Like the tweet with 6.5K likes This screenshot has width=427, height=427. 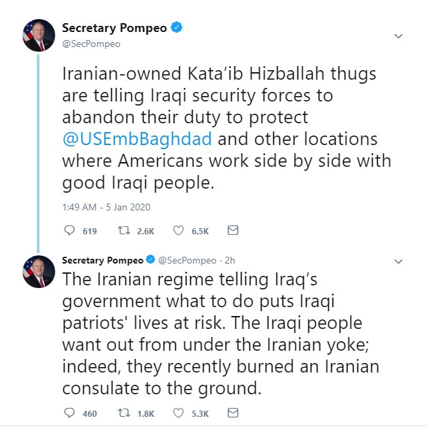click(x=179, y=231)
